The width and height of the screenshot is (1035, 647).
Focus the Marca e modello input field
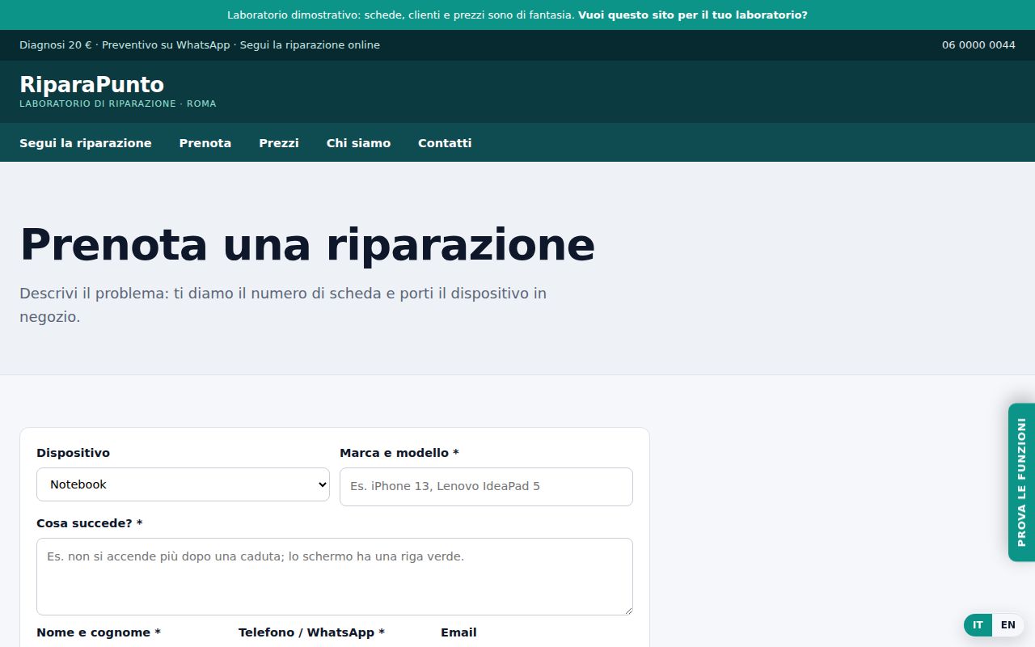click(x=486, y=487)
